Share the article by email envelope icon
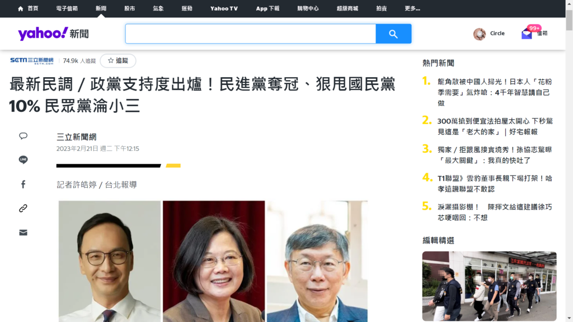This screenshot has width=573, height=322. (23, 233)
